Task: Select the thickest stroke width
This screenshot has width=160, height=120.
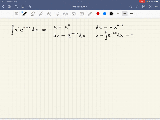Action: pos(131,14)
